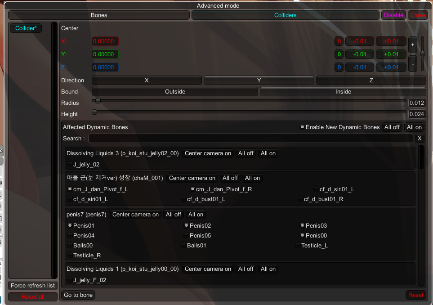The height and width of the screenshot is (305, 433).
Task: Enable the J_jelly_02 bone checkbox
Action: [70, 165]
